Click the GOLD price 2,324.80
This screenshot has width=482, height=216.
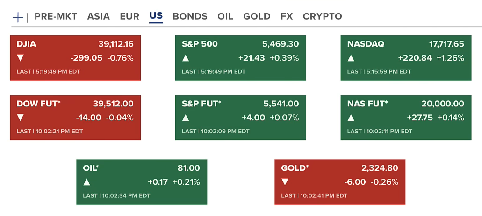coord(380,168)
